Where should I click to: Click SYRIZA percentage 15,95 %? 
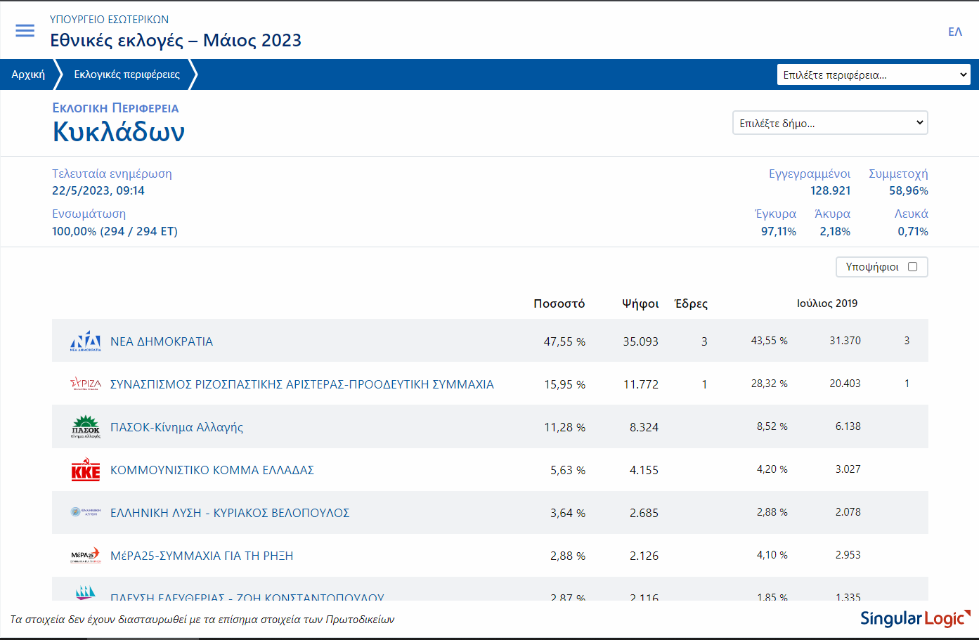564,384
